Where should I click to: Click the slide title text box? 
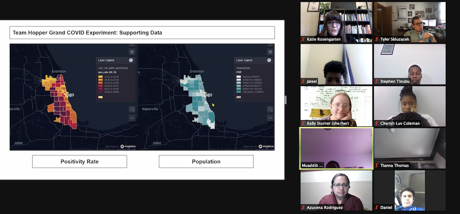pos(142,33)
